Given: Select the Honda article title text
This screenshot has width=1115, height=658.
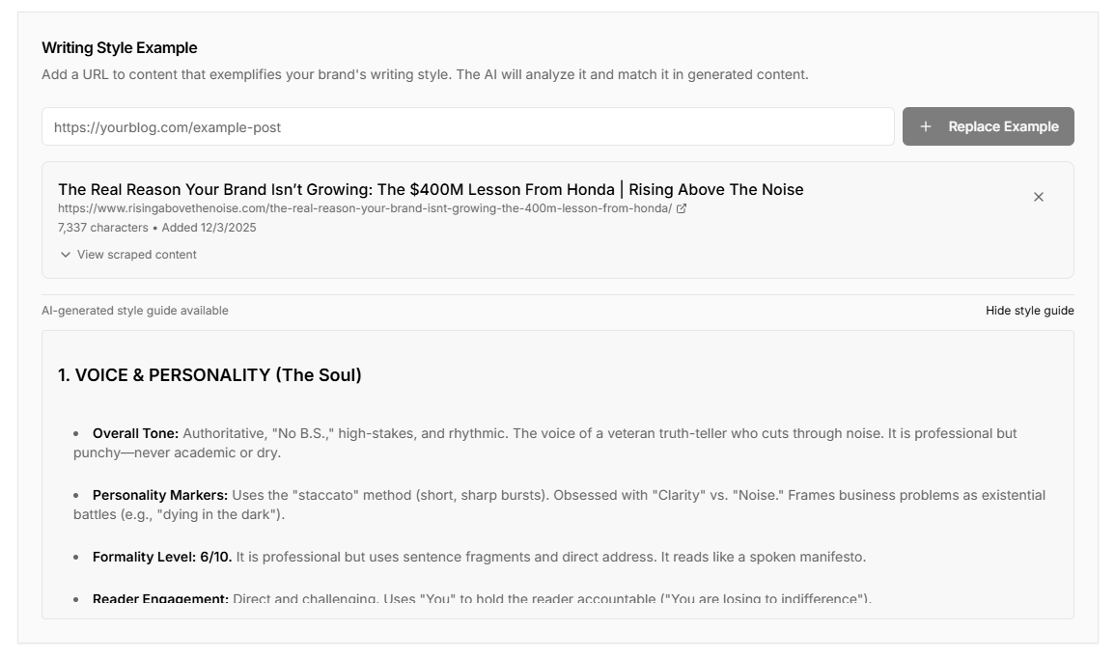Looking at the screenshot, I should point(431,189).
